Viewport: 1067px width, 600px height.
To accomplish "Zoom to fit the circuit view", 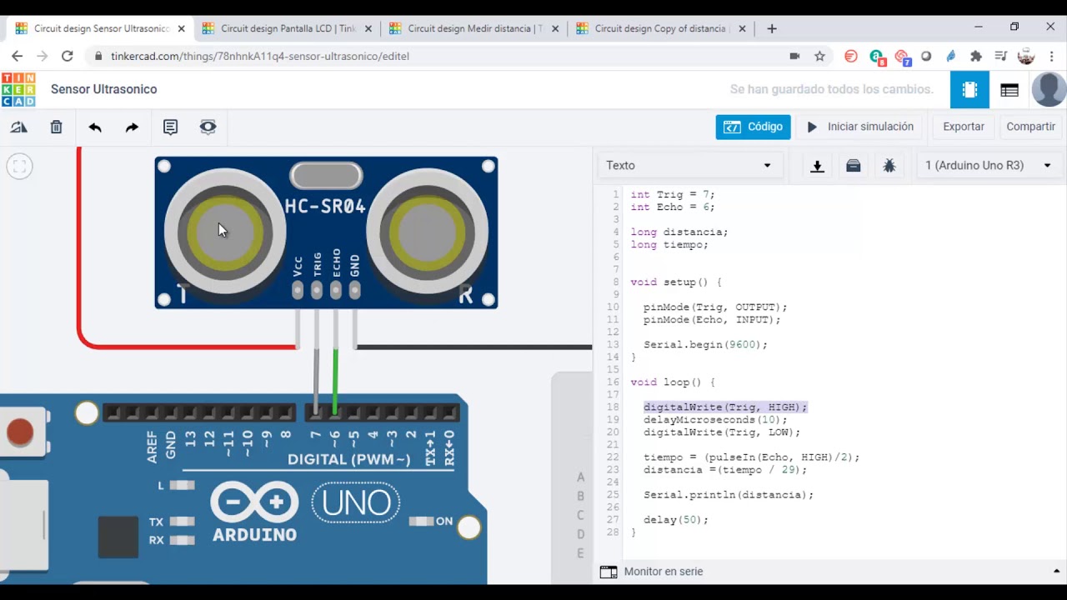I will pyautogui.click(x=19, y=166).
